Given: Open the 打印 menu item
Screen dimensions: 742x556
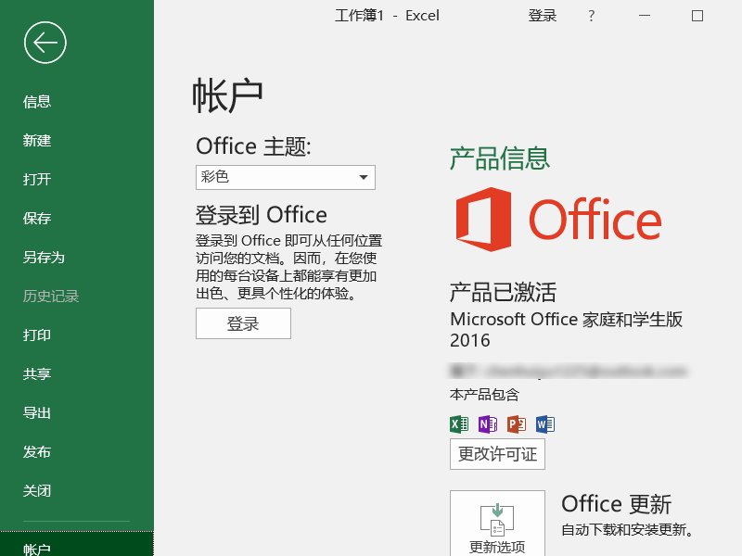Looking at the screenshot, I should pos(37,335).
